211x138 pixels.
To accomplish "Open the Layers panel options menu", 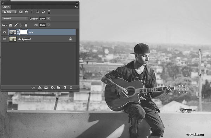I will pyautogui.click(x=77, y=7).
